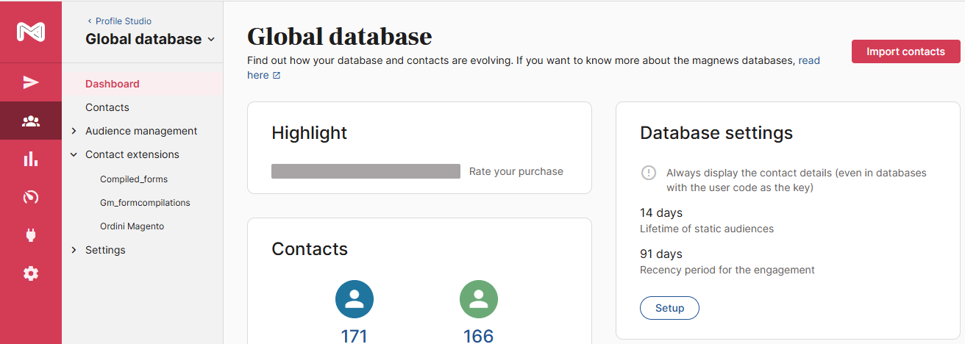Click the magnews logo icon
The width and height of the screenshot is (965, 344).
pos(31,32)
